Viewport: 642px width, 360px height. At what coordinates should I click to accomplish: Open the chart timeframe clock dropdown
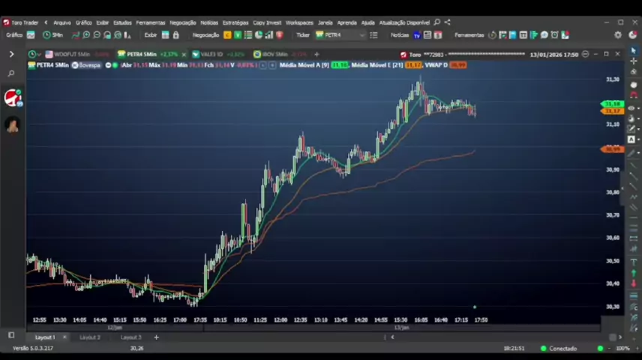pyautogui.click(x=33, y=54)
